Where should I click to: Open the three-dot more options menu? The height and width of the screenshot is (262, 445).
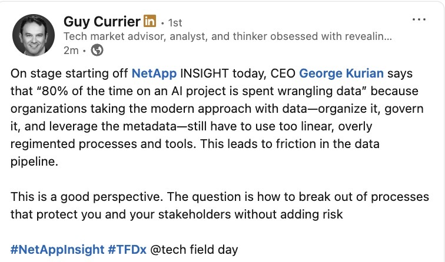pyautogui.click(x=419, y=19)
